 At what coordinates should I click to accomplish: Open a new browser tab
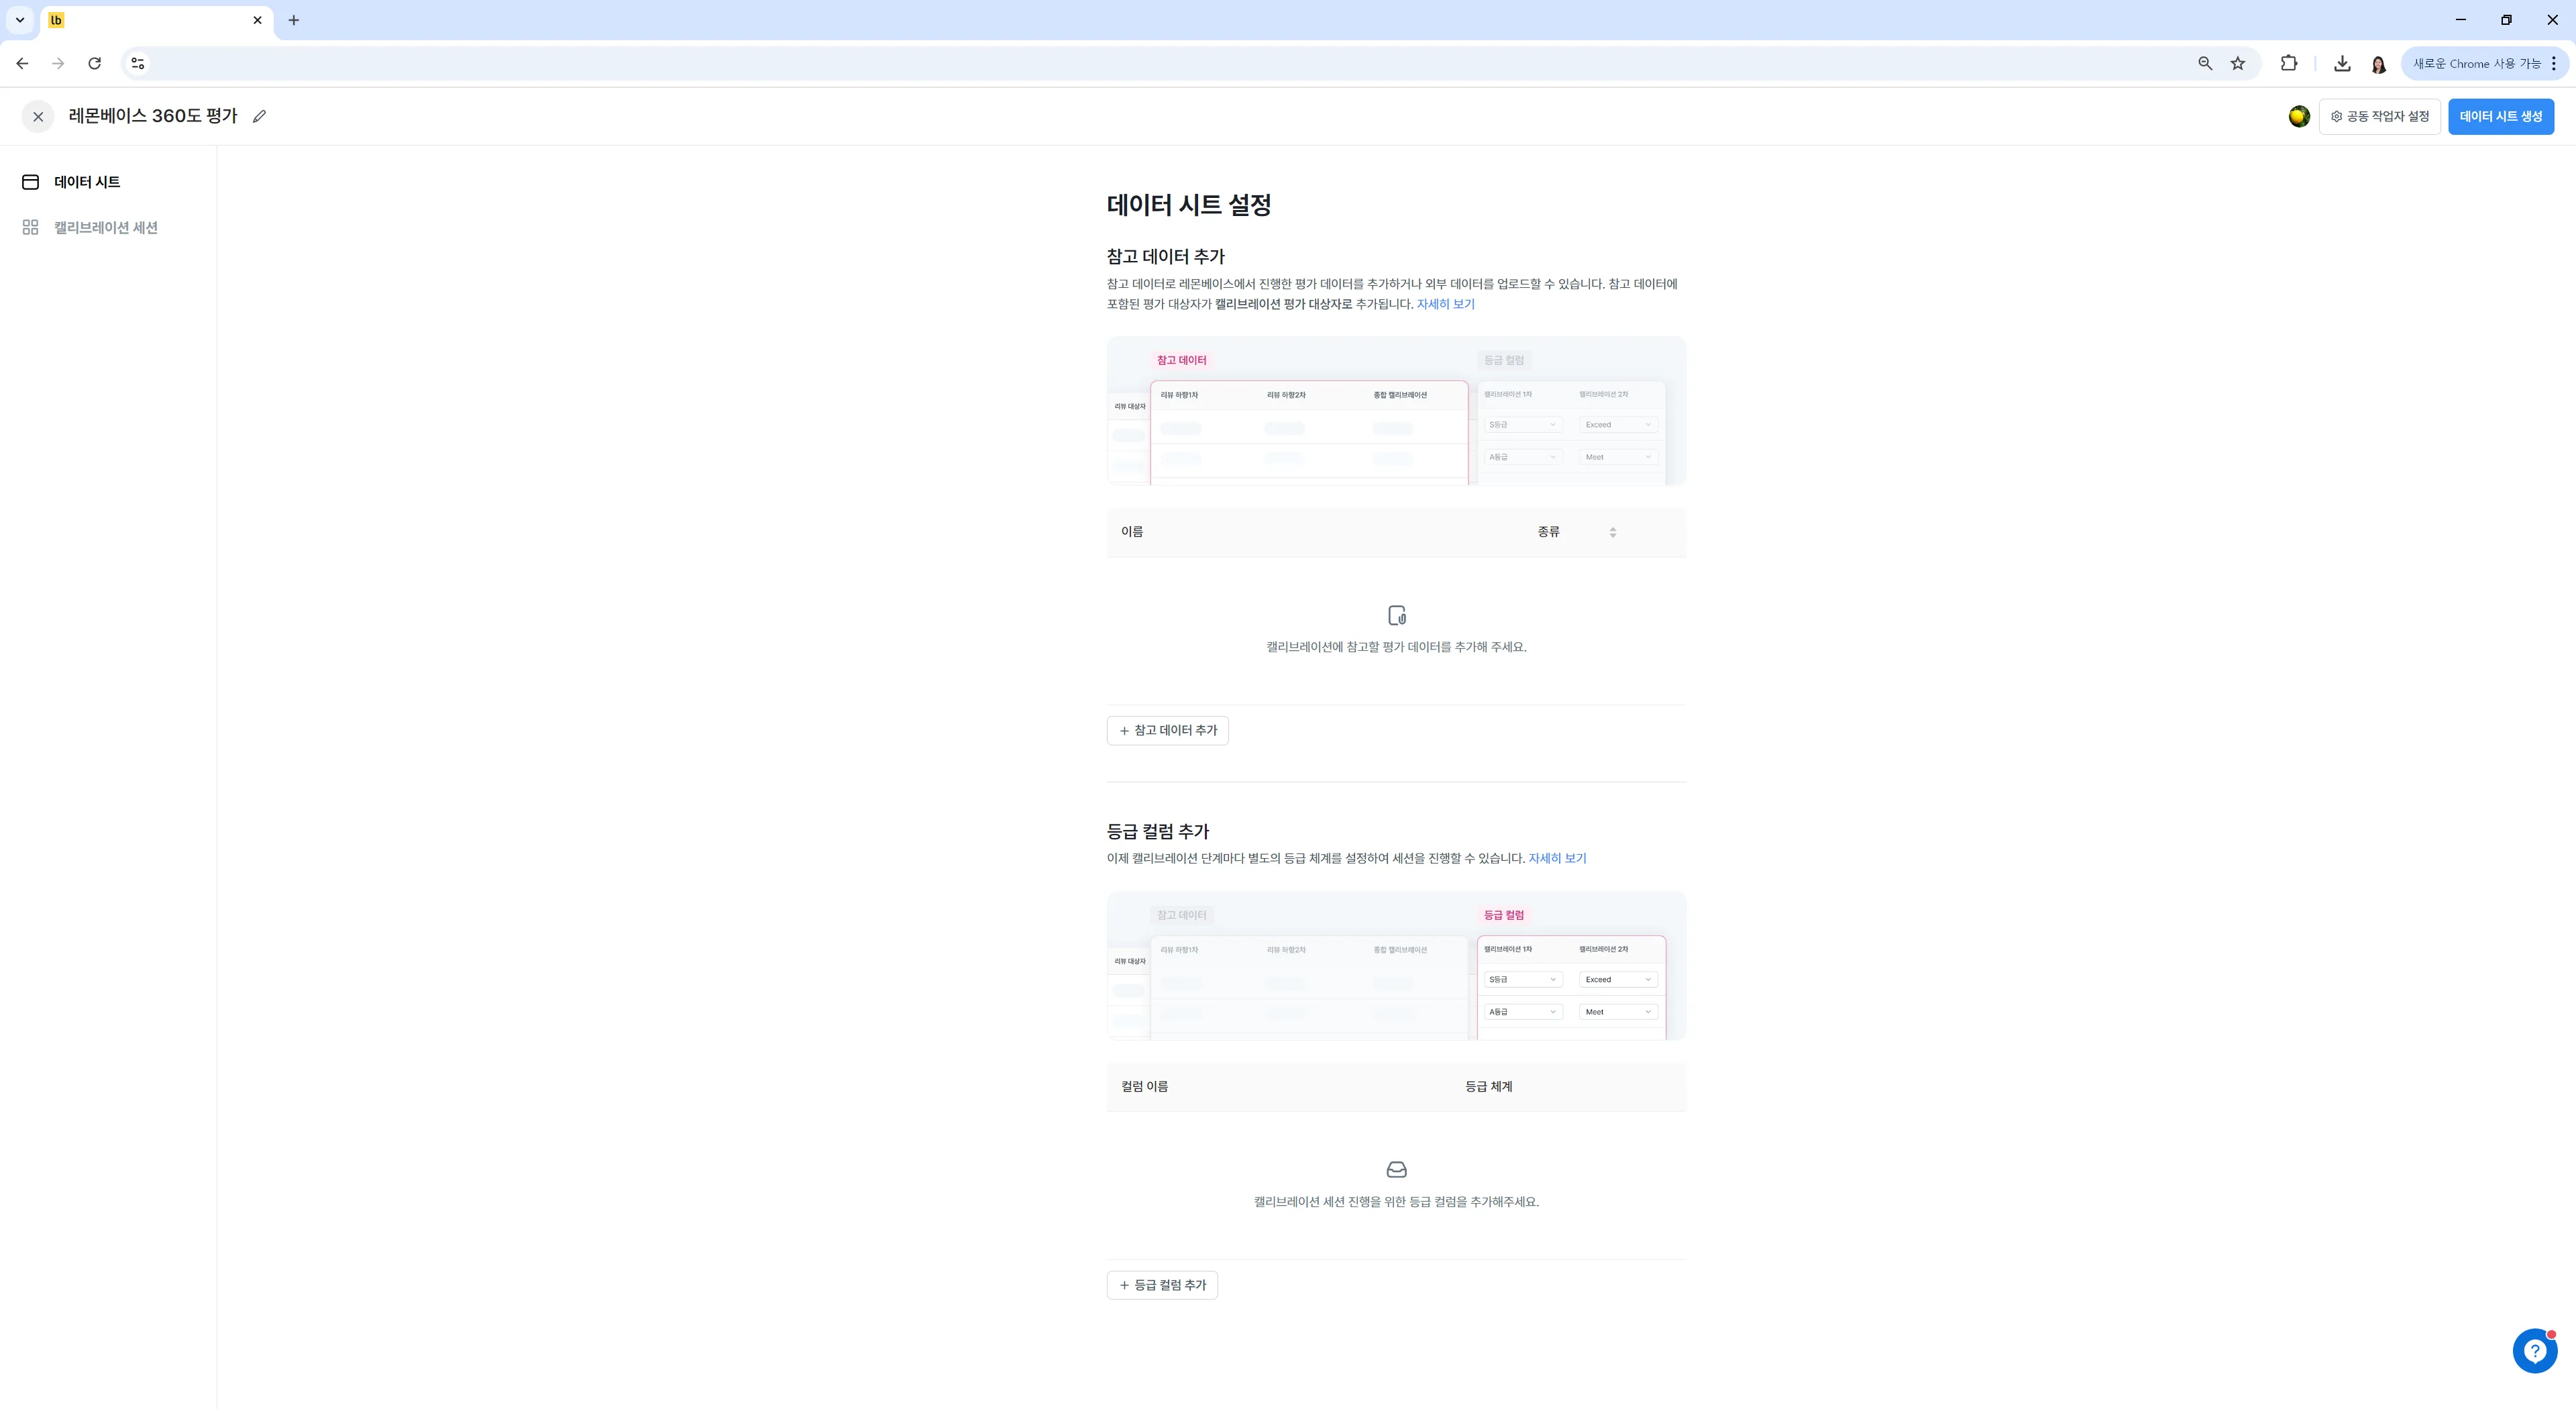pyautogui.click(x=293, y=20)
